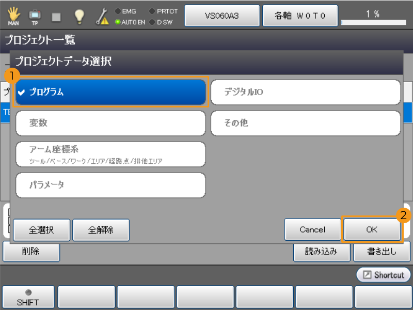Click the TP teach pendant icon
413x310 pixels.
35,16
